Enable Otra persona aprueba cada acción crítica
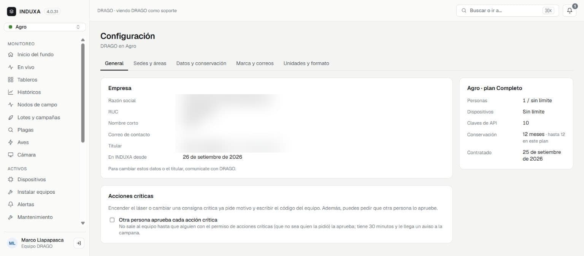 pyautogui.click(x=112, y=220)
